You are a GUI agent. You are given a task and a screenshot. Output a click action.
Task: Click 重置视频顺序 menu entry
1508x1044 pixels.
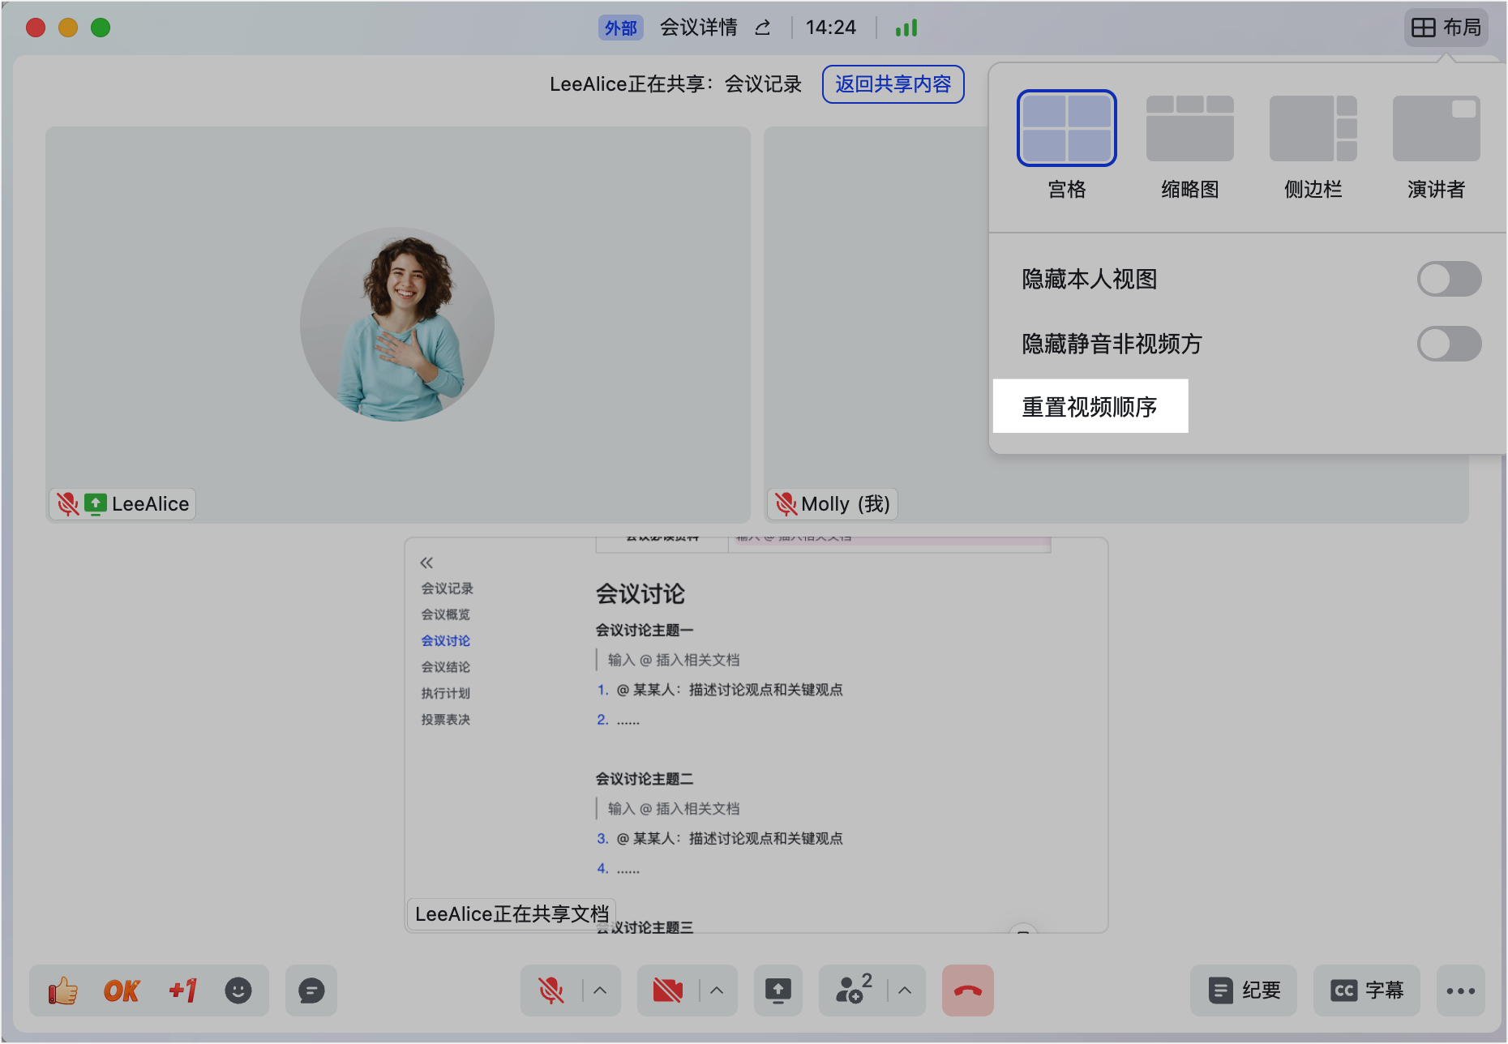click(x=1090, y=406)
